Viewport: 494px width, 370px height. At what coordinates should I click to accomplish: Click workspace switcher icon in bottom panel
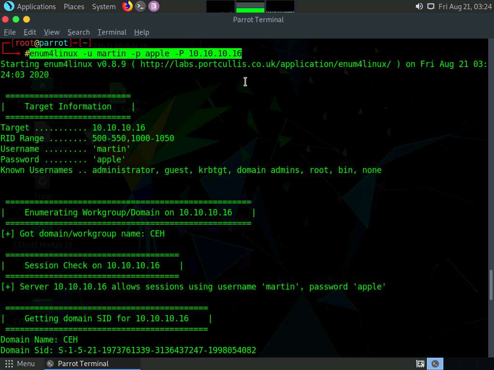coord(420,364)
